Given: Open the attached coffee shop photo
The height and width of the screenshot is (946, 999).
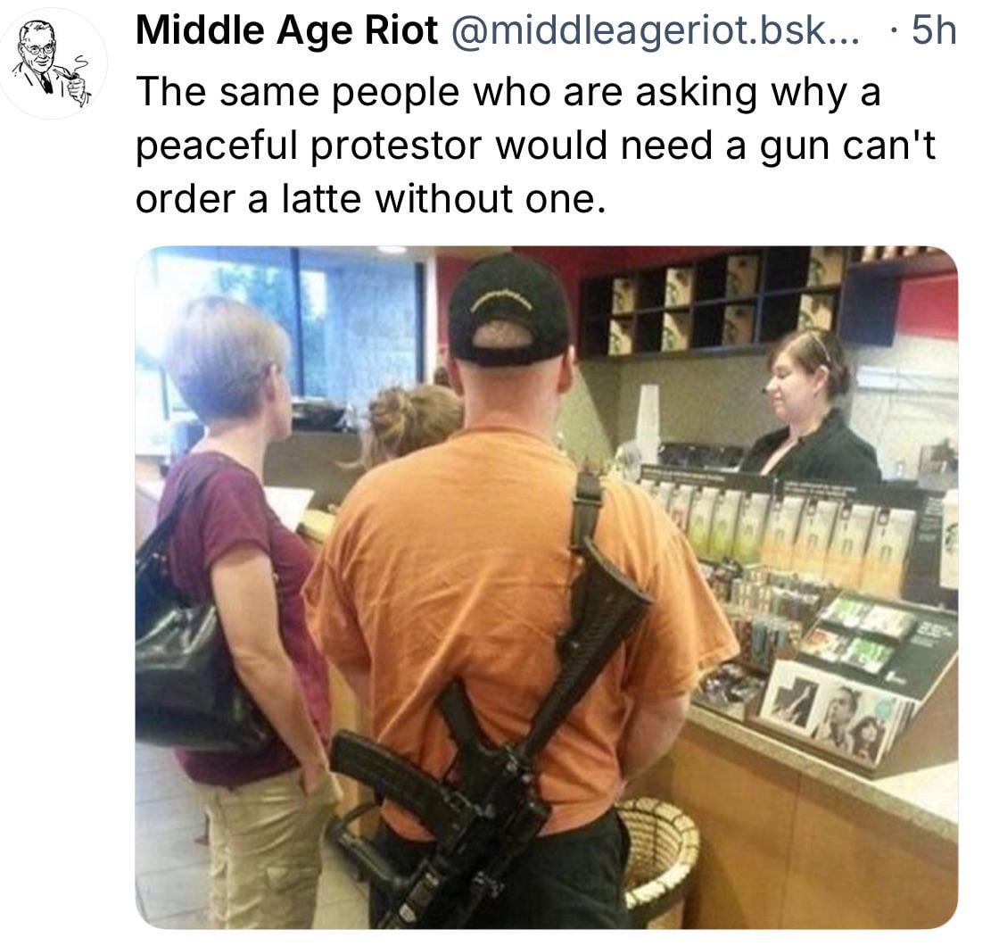Looking at the screenshot, I should pyautogui.click(x=547, y=587).
